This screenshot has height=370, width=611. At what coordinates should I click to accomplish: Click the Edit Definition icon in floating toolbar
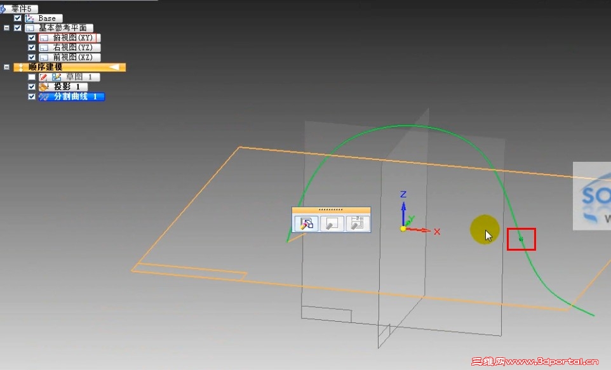pos(306,223)
